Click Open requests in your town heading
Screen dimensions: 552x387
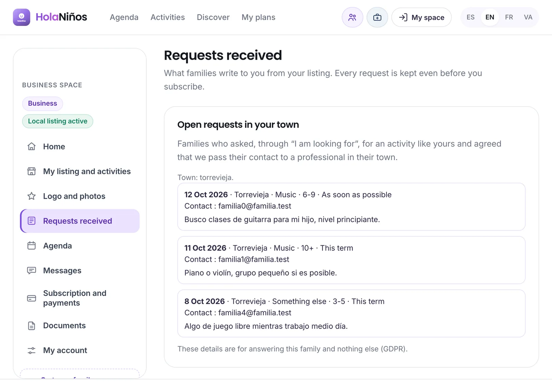pyautogui.click(x=238, y=125)
